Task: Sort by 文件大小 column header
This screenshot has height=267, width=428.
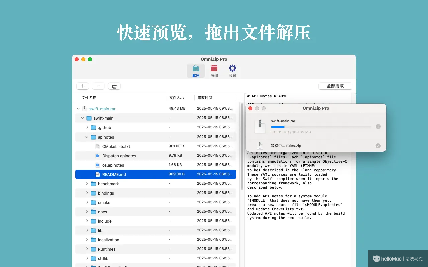Action: point(177,98)
